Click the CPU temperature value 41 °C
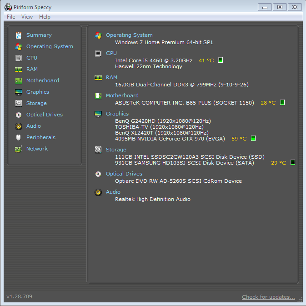This screenshot has height=306, width=306. (206, 60)
